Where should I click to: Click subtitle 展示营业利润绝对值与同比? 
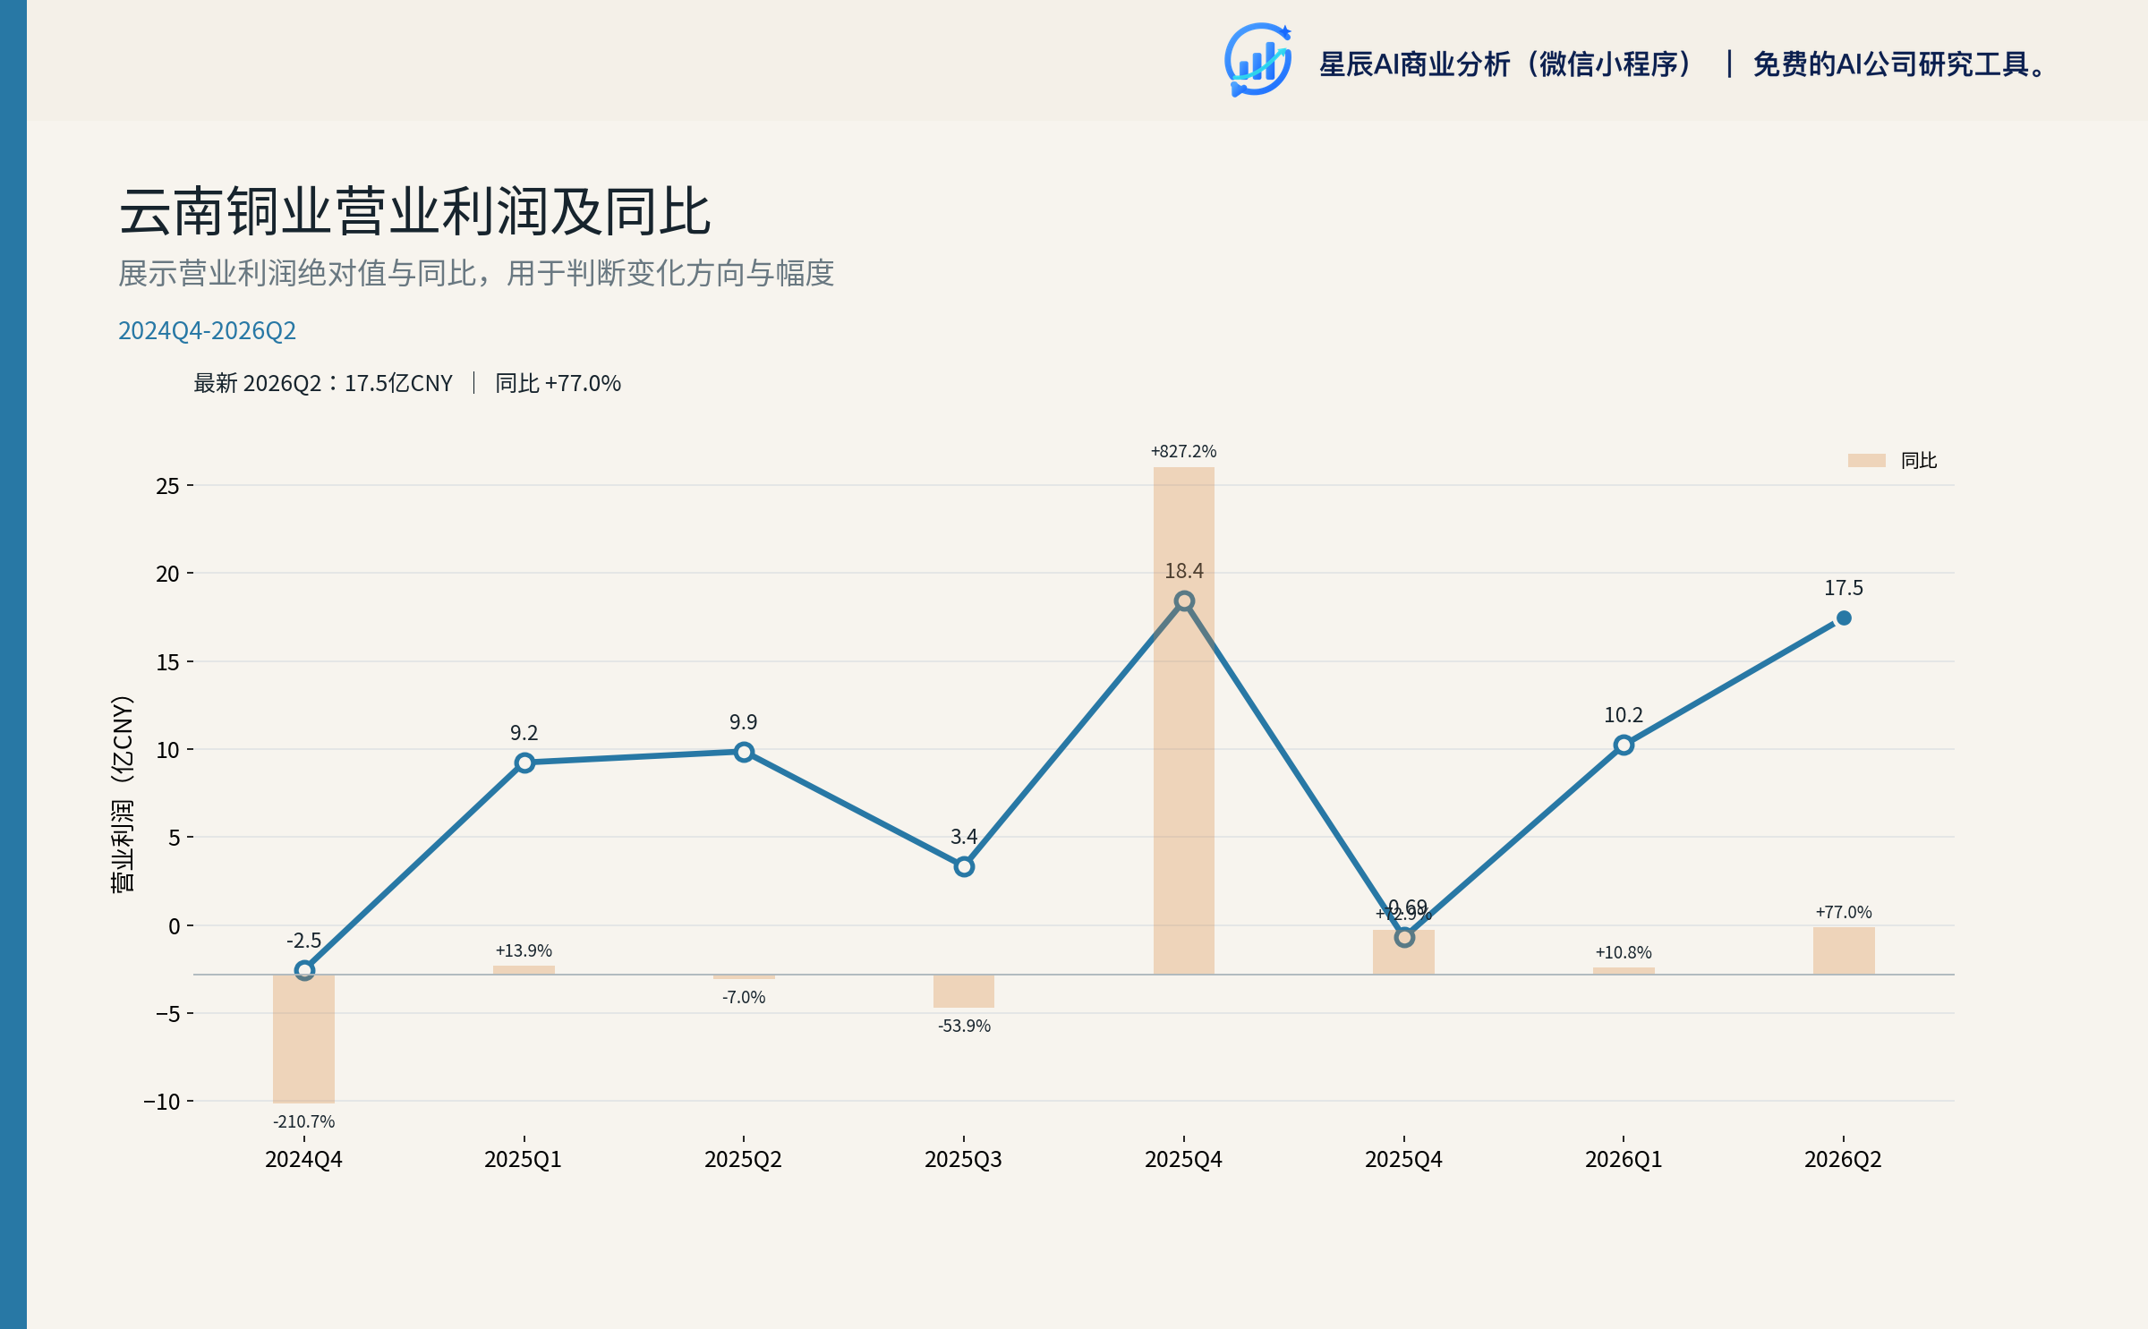point(297,273)
